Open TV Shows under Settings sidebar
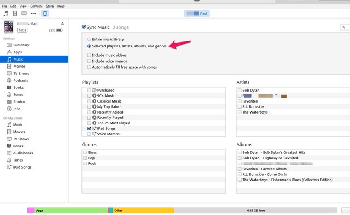Image resolution: width=350 pixels, height=215 pixels. point(21,73)
